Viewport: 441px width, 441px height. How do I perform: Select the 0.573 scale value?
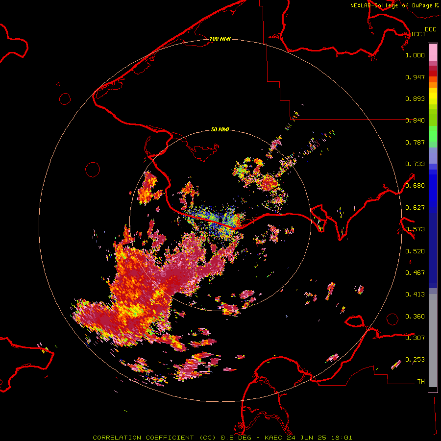(415, 229)
